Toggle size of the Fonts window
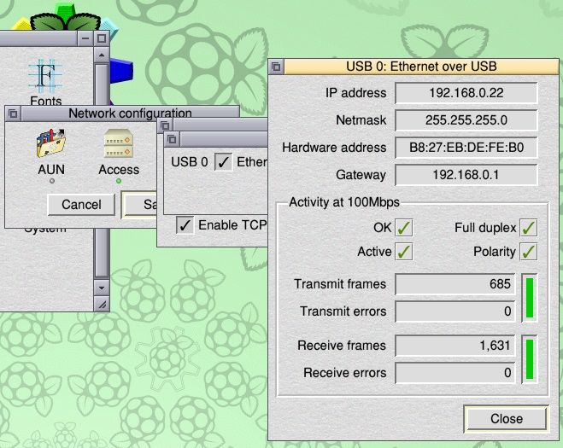 coord(102,38)
